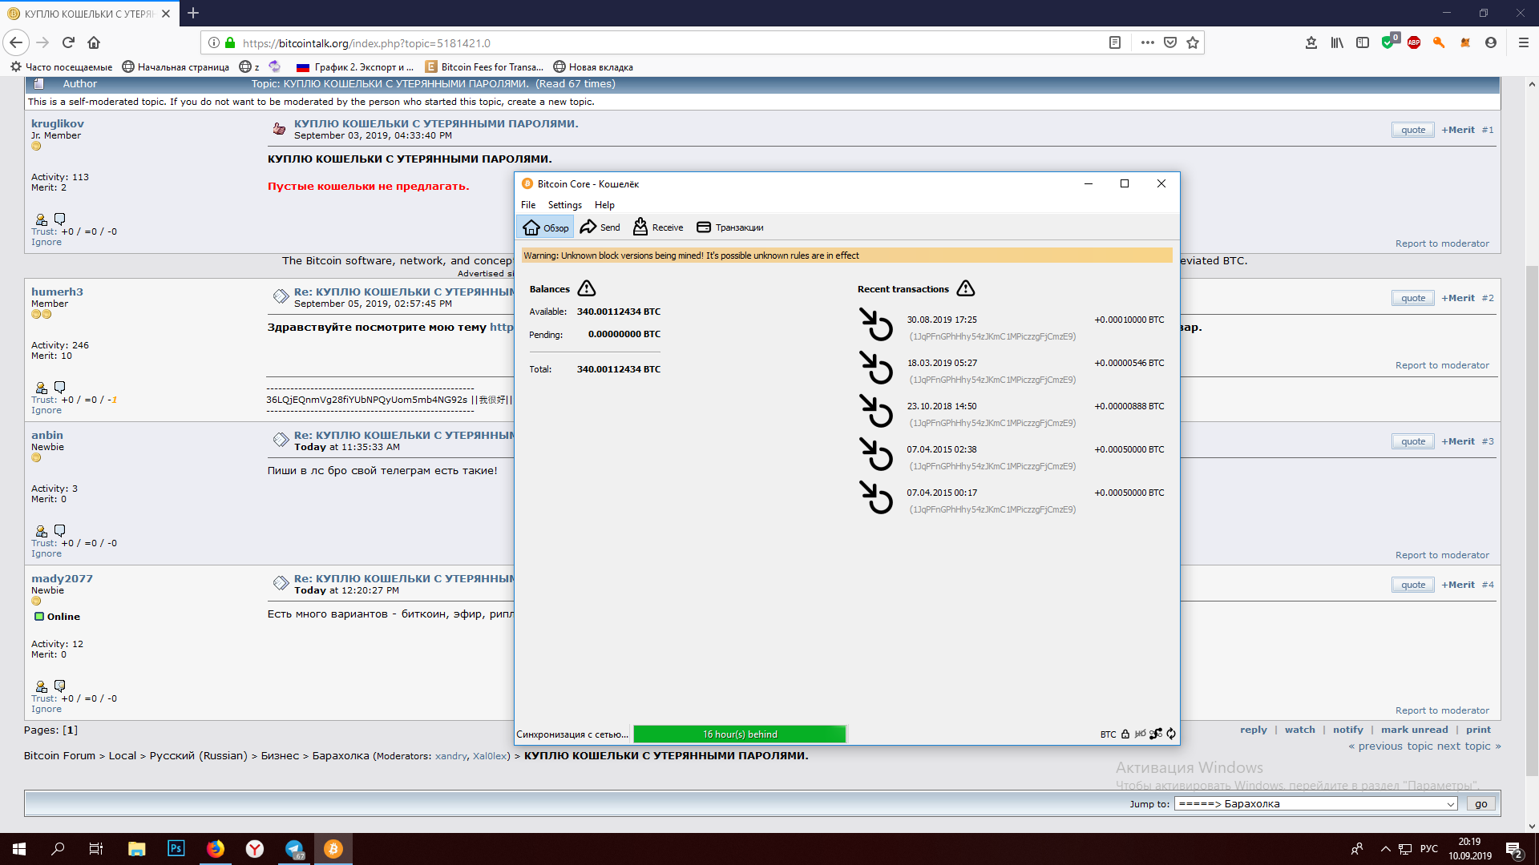Open moderator xandry's profile link
1539x865 pixels.
pos(451,756)
